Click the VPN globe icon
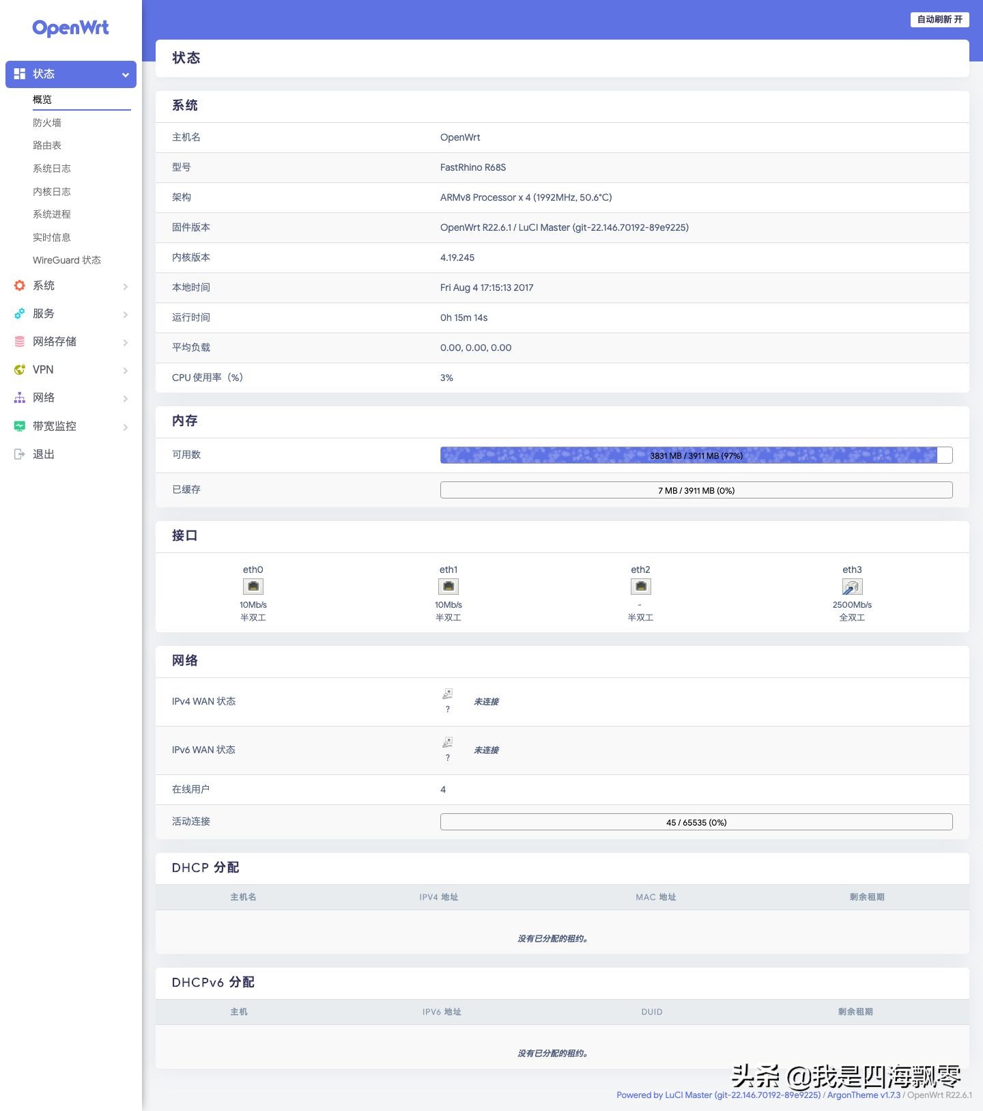 click(20, 369)
